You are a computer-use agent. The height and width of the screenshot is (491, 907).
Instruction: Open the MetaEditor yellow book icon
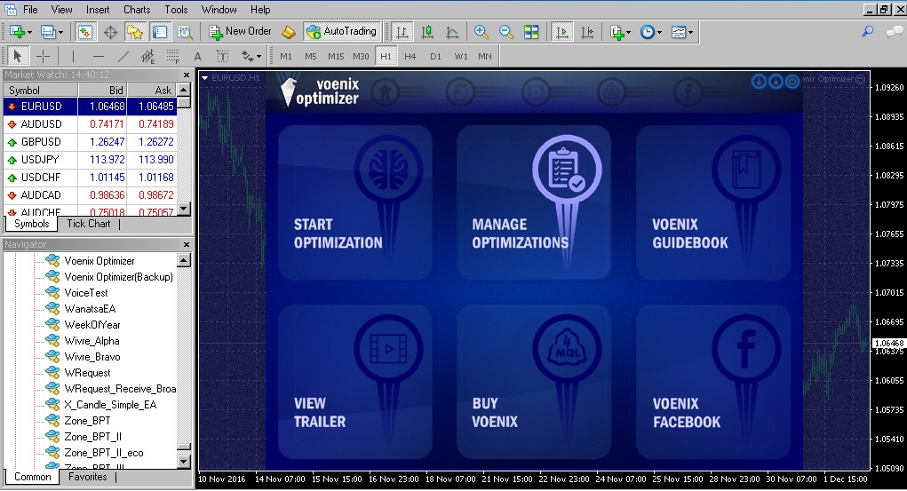[288, 32]
